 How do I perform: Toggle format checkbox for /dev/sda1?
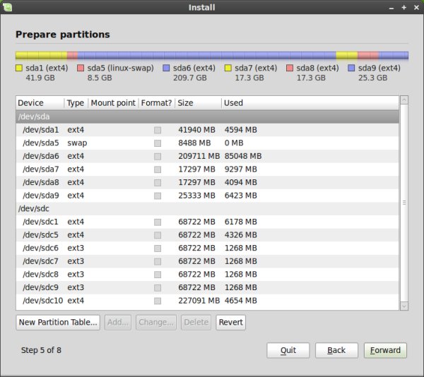pyautogui.click(x=158, y=130)
